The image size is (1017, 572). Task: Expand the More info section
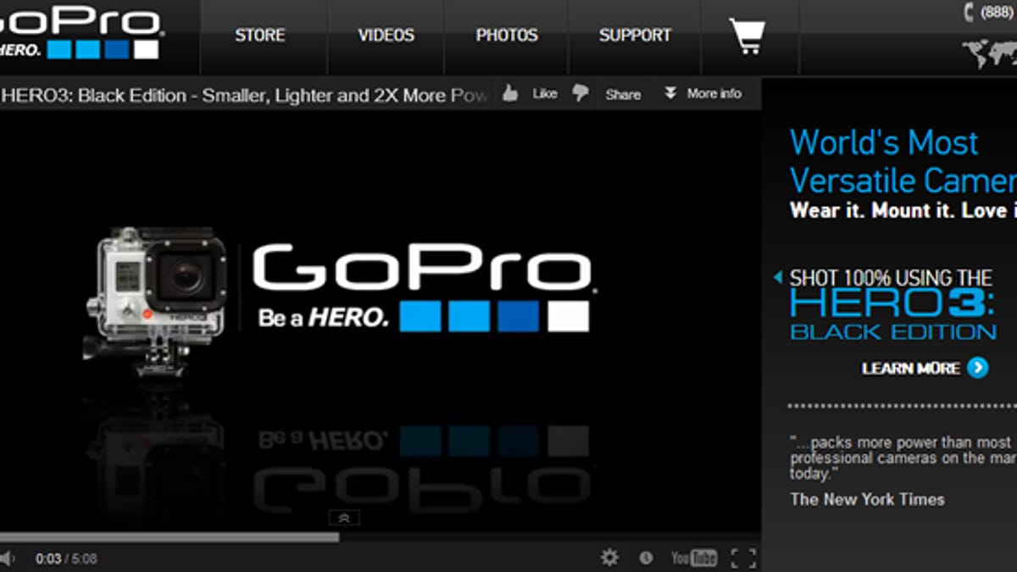tap(703, 94)
